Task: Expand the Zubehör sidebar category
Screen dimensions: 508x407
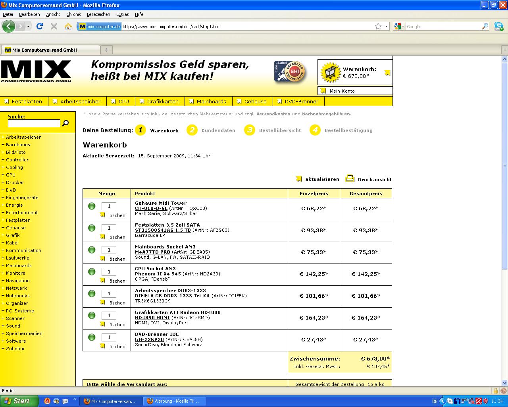Action: [x=13, y=349]
